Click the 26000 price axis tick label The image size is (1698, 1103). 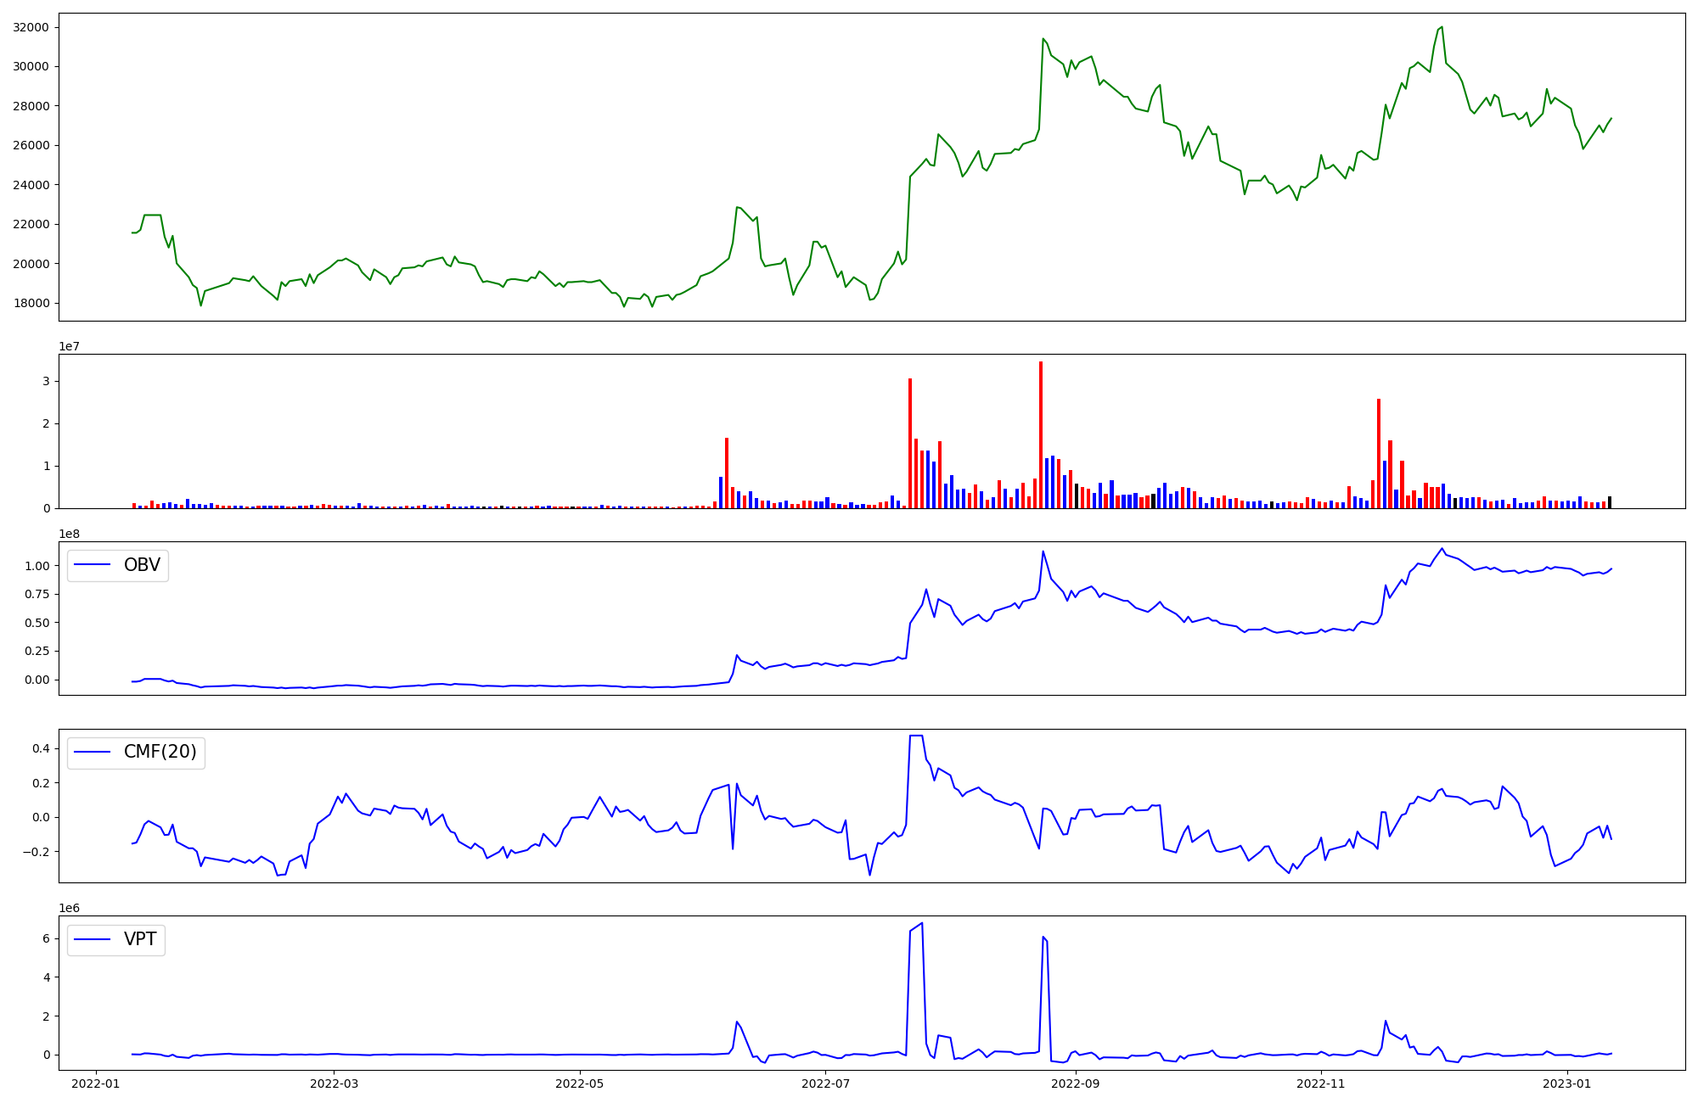(x=31, y=145)
